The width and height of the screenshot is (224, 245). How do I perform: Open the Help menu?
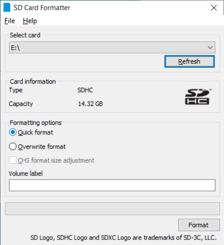click(x=30, y=21)
